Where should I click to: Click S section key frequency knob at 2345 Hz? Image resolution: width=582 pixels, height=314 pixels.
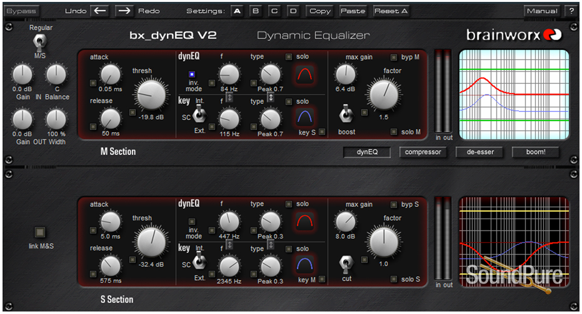229,266
